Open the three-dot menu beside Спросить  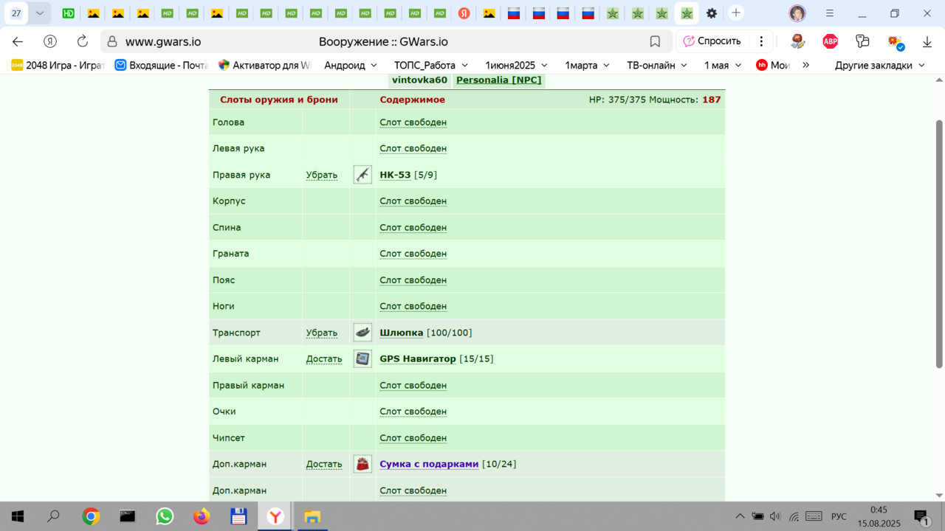point(761,41)
